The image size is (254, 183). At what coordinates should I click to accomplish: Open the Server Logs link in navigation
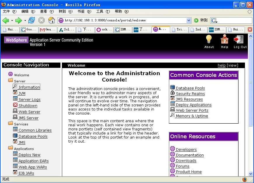pos(29,99)
